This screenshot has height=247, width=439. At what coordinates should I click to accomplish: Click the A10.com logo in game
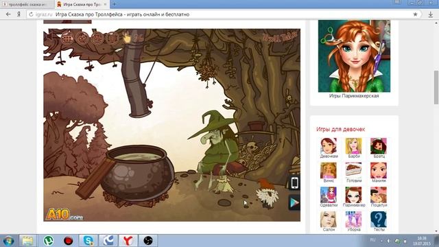click(x=64, y=215)
